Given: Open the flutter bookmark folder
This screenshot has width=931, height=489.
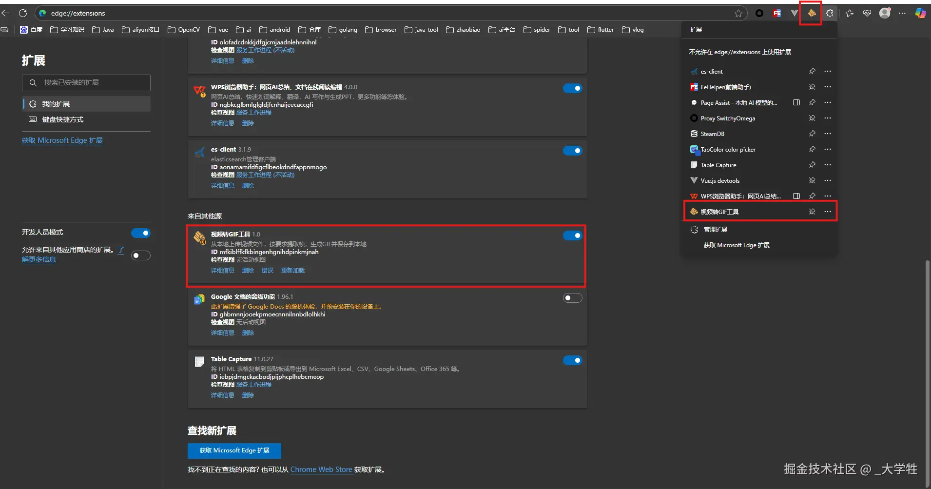Looking at the screenshot, I should coord(601,30).
